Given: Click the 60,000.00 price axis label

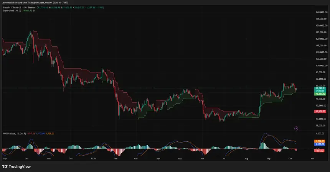Looking at the screenshot, I should coord(321,119).
